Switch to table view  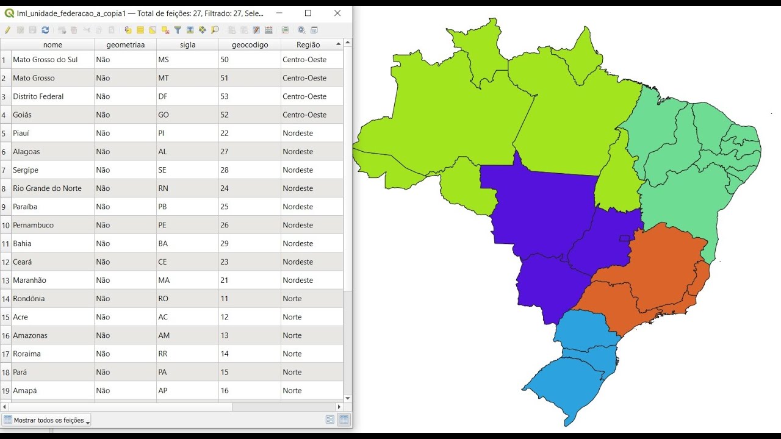pos(344,419)
